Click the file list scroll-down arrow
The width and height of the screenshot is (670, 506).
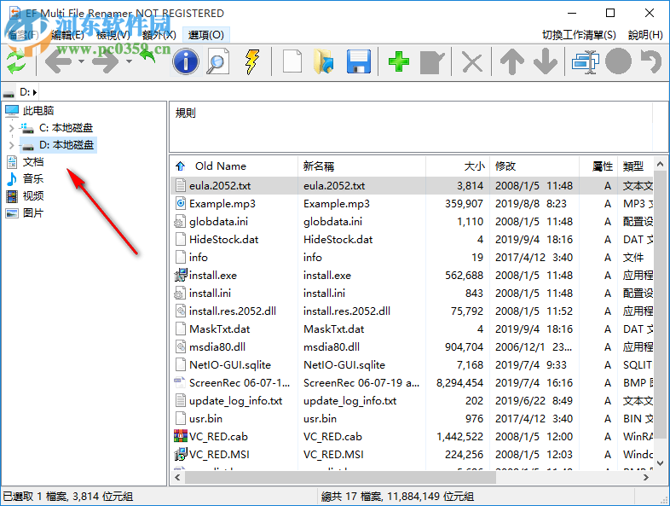[660, 463]
